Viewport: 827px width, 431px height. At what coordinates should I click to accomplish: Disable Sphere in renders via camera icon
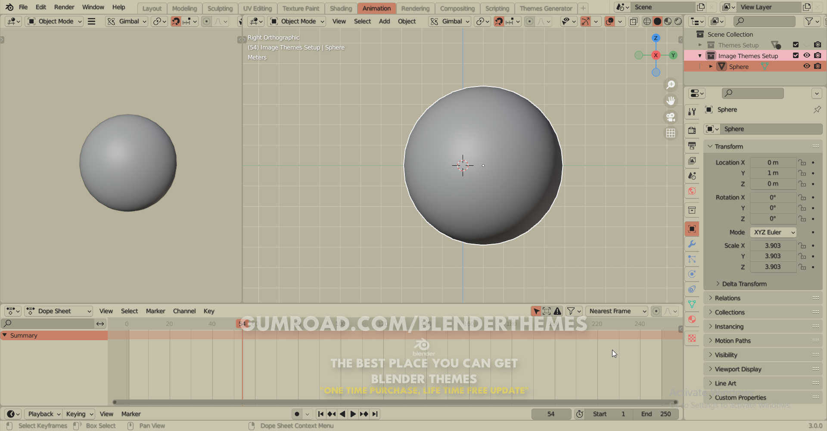point(818,66)
